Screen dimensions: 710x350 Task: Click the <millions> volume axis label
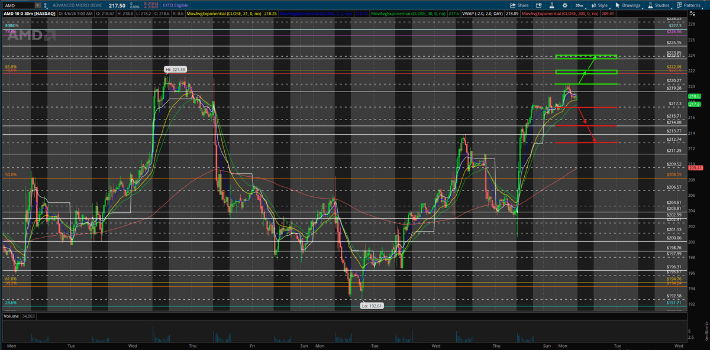tap(706, 330)
